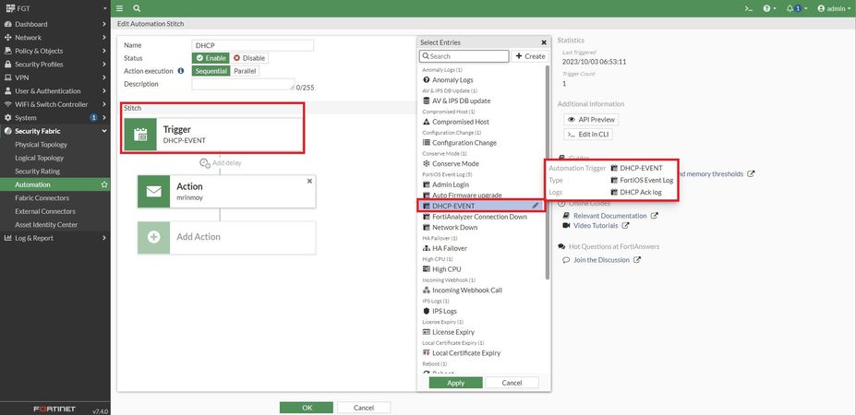Click the Trigger DHCP-EVENT calendar icon
Screen dimensions: 856x415
click(140, 135)
